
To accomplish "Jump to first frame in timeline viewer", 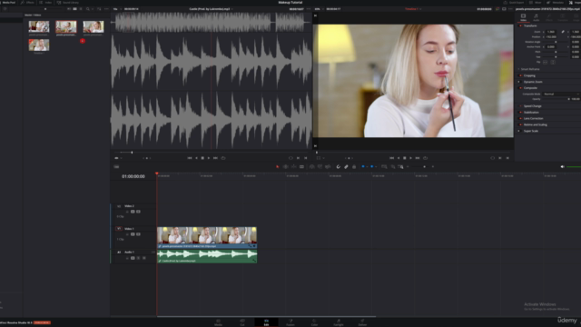I will click(391, 158).
